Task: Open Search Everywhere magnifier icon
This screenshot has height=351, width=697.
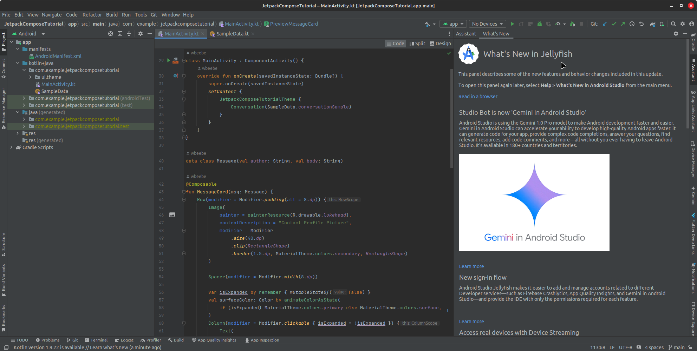Action: [673, 24]
